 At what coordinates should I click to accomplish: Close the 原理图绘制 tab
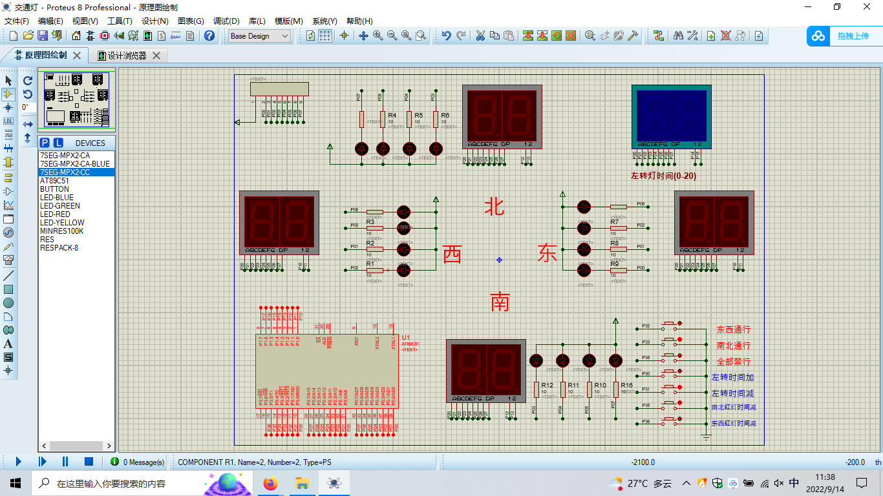tap(77, 56)
